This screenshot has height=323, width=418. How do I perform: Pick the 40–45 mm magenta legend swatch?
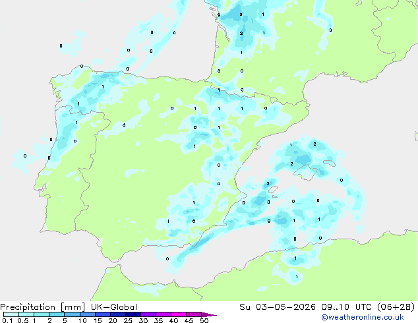(x=179, y=314)
